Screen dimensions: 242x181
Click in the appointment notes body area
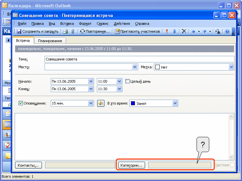[121, 137]
